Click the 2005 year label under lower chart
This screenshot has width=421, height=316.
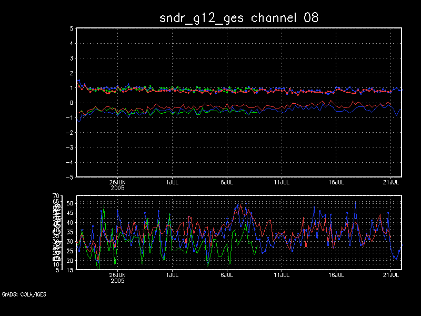click(x=117, y=281)
